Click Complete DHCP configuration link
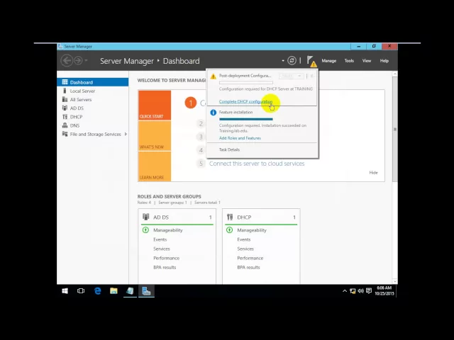Image resolution: width=454 pixels, height=340 pixels. click(x=245, y=101)
